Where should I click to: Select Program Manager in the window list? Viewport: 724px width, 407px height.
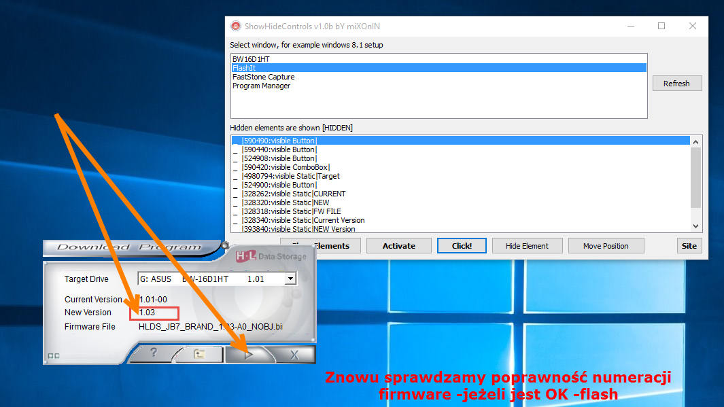(438, 86)
